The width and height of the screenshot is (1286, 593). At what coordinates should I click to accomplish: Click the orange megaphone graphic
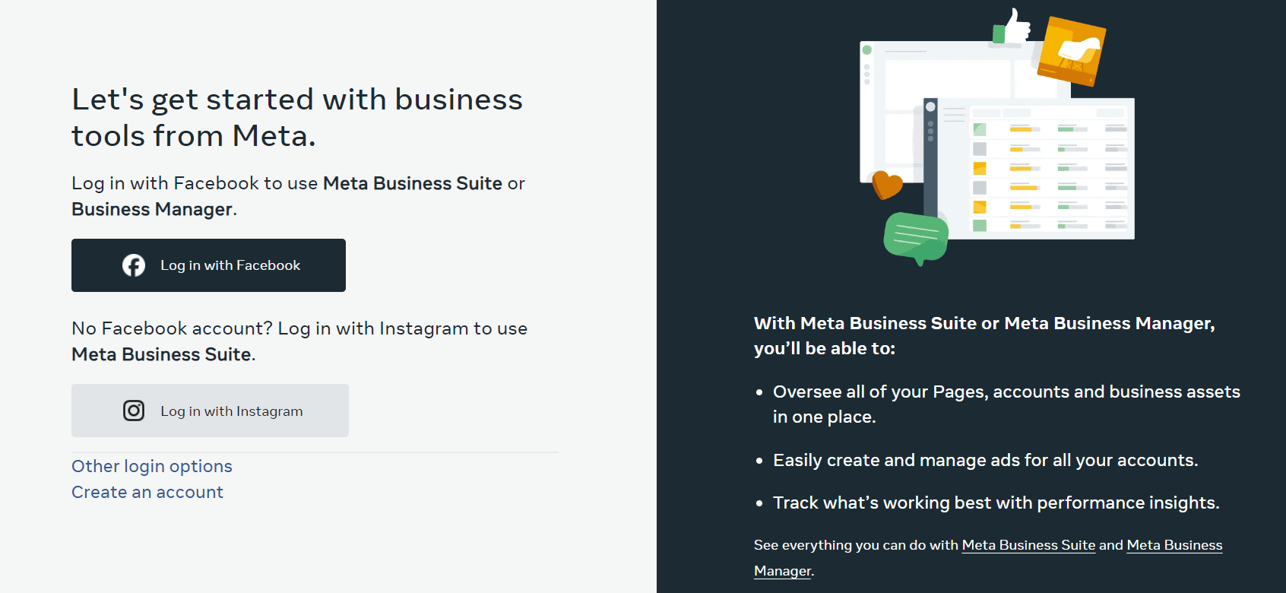pyautogui.click(x=1072, y=49)
